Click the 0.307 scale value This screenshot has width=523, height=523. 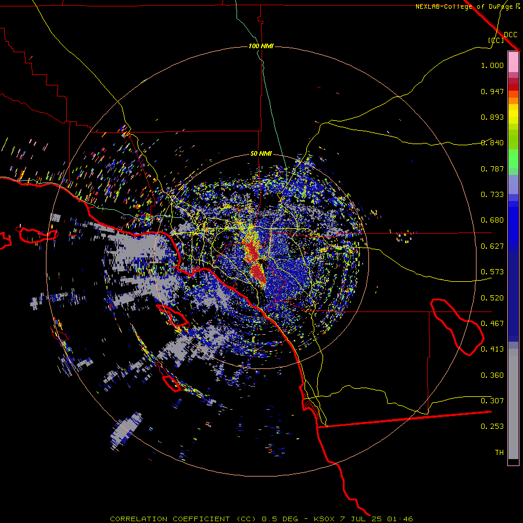click(x=492, y=401)
